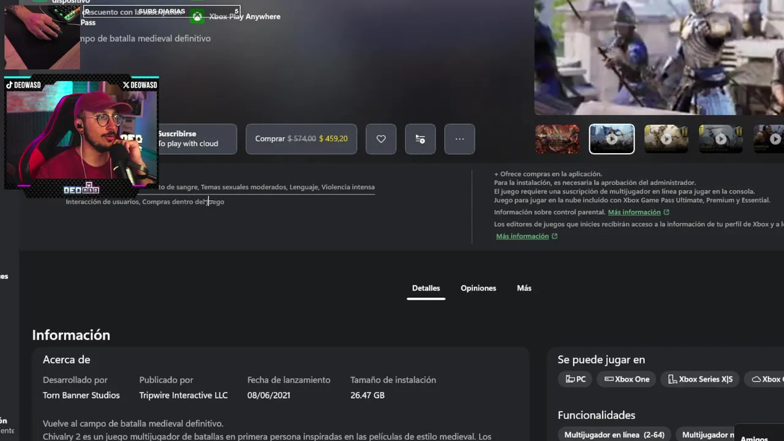Play the third trailer thumbnail
The height and width of the screenshot is (441, 784).
666,139
